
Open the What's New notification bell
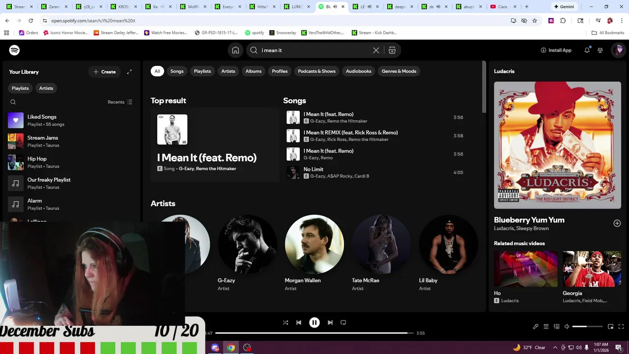click(587, 50)
